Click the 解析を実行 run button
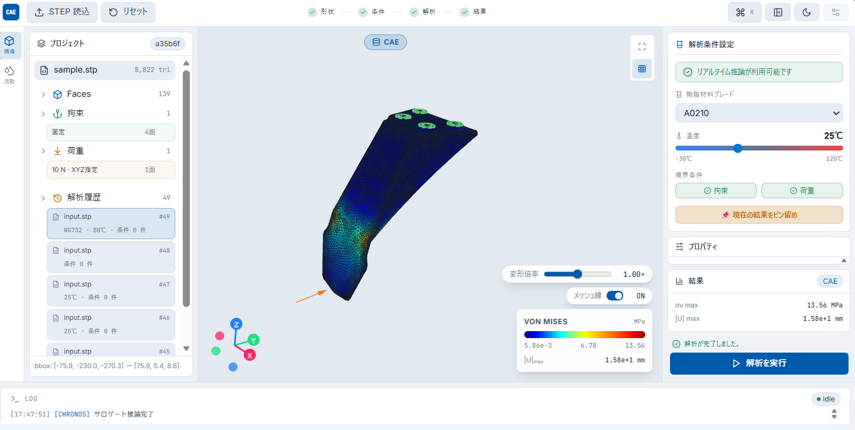The width and height of the screenshot is (855, 430). click(x=759, y=363)
